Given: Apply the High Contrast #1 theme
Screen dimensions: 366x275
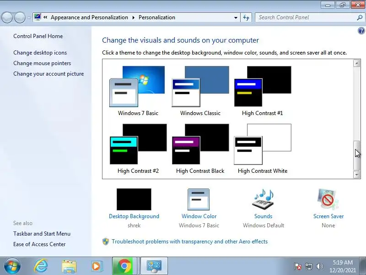Looking at the screenshot, I should point(262,91).
